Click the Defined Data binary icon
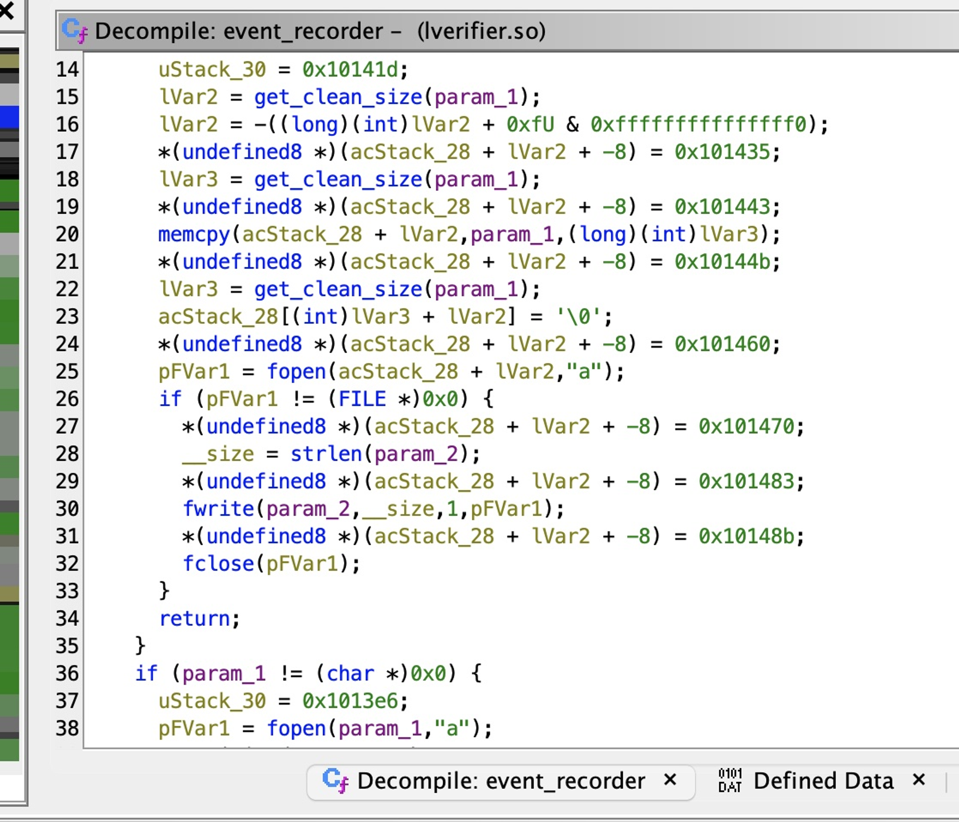959x822 pixels. tap(730, 781)
